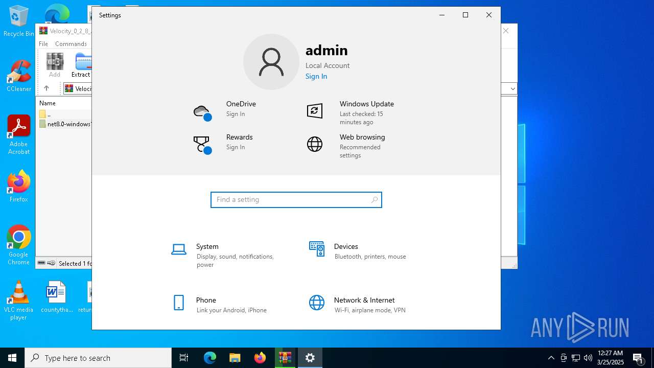Open the volume control in system tray

click(x=588, y=358)
